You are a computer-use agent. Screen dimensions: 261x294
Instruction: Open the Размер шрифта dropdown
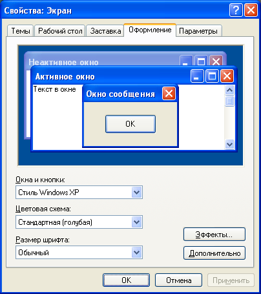coord(79,252)
